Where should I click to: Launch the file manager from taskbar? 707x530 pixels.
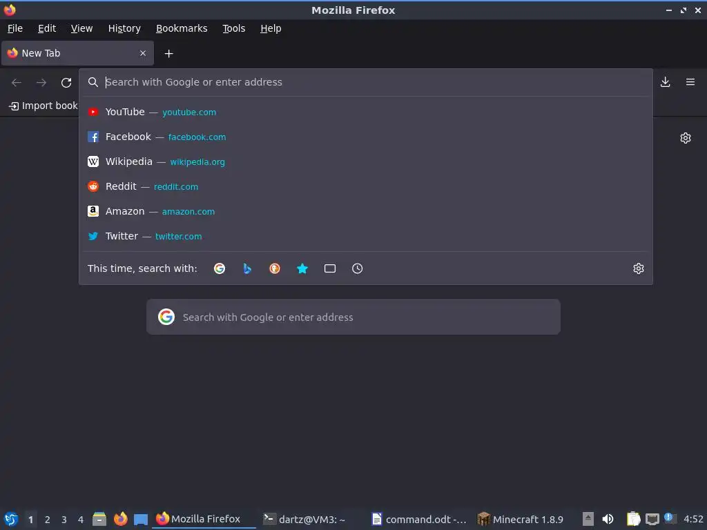click(x=99, y=519)
